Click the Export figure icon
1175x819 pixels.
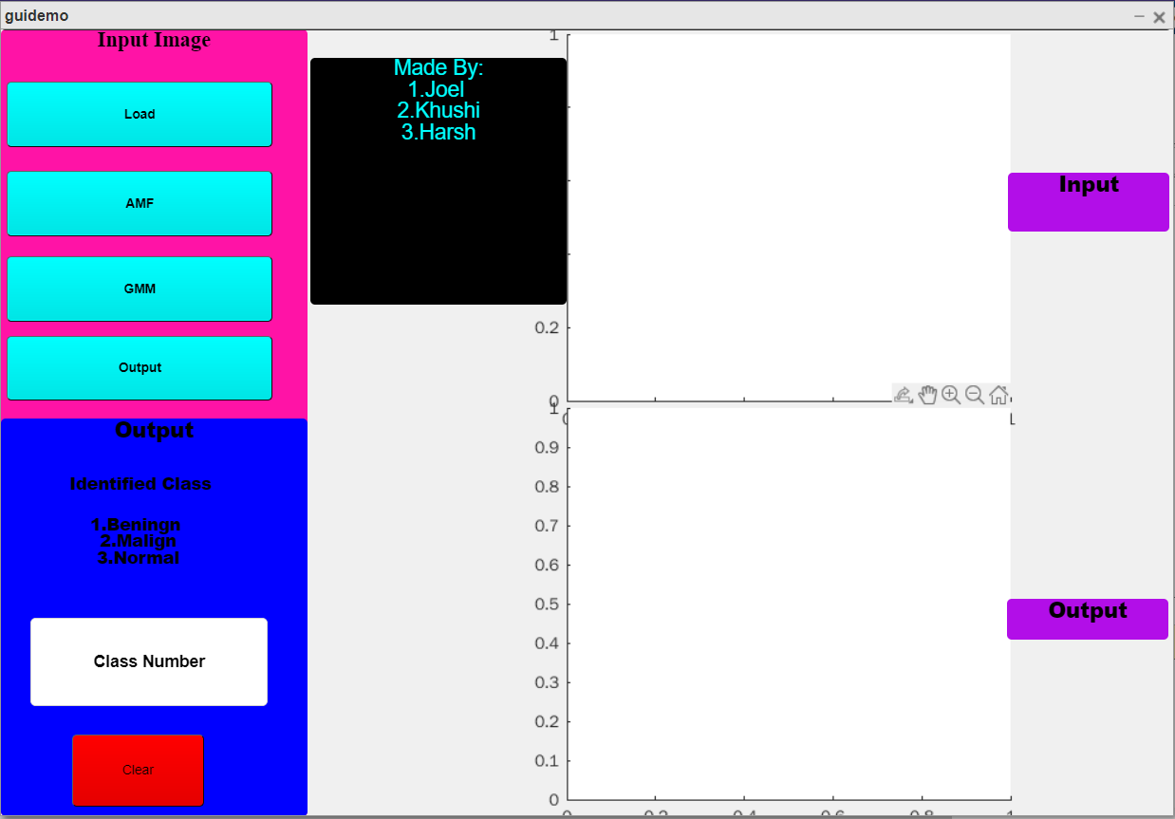point(901,392)
